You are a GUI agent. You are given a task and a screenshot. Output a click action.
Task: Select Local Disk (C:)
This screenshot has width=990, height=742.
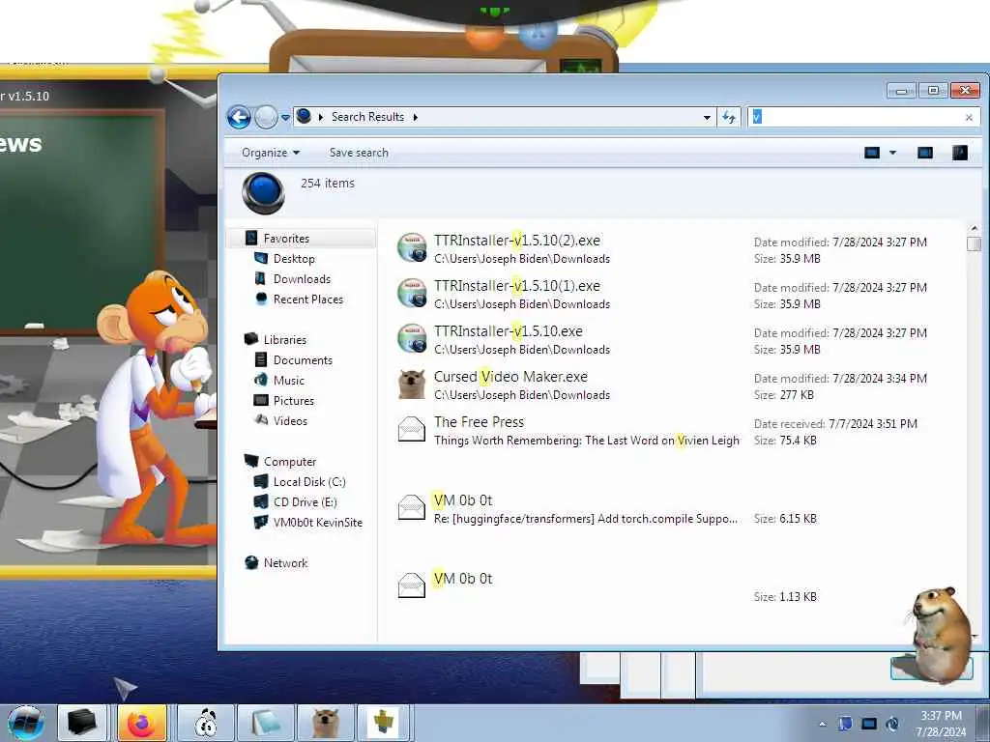[x=309, y=482]
